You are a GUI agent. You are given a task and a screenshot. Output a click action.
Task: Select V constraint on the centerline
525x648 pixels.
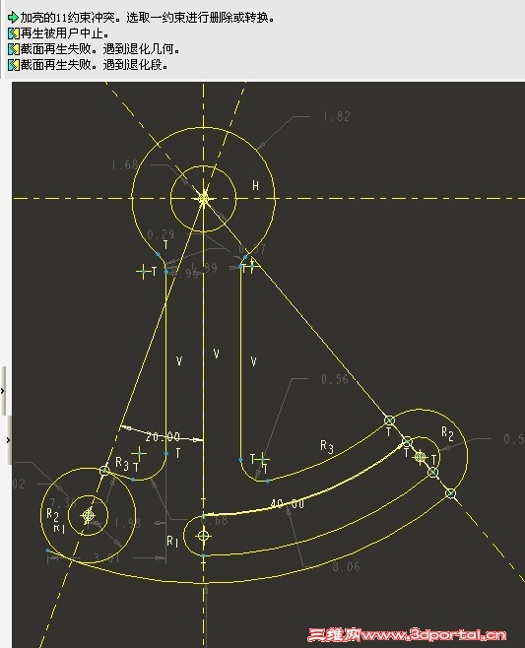[x=216, y=354]
